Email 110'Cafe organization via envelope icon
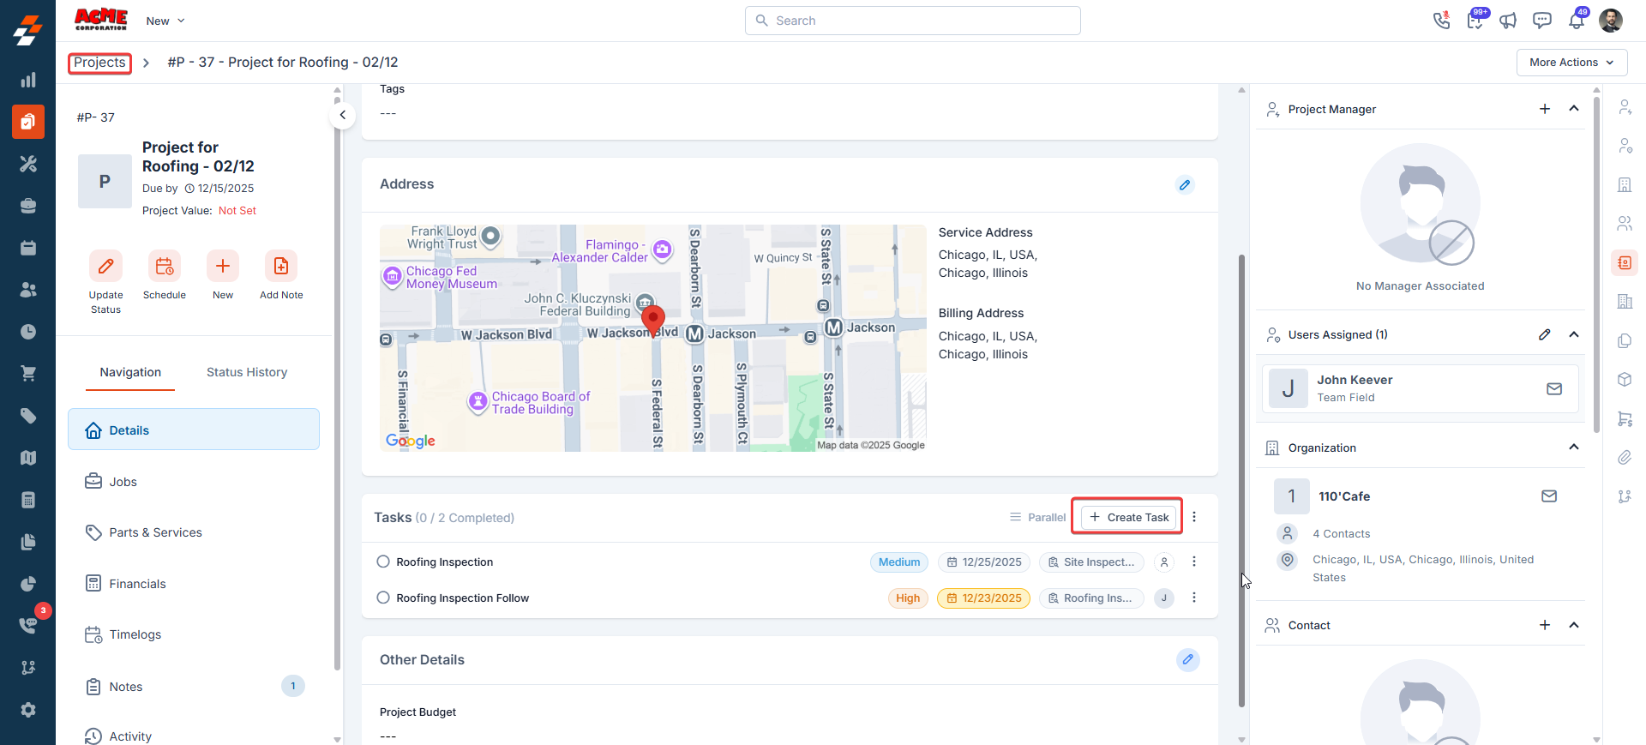The image size is (1646, 745). [1549, 496]
